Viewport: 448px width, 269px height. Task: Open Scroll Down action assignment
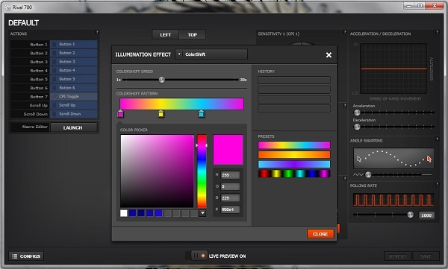click(74, 114)
